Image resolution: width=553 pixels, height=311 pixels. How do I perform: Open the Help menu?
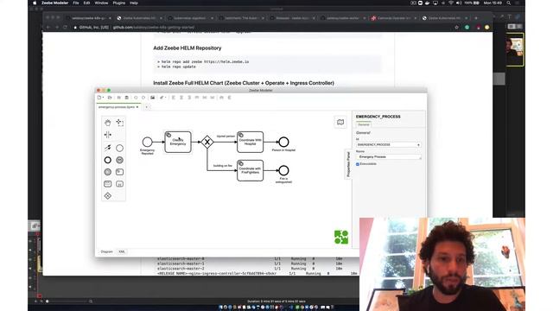click(x=134, y=3)
